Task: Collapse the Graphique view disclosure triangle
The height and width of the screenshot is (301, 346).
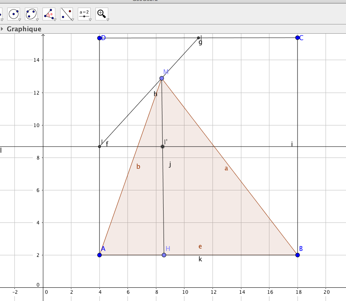Action: (2, 29)
